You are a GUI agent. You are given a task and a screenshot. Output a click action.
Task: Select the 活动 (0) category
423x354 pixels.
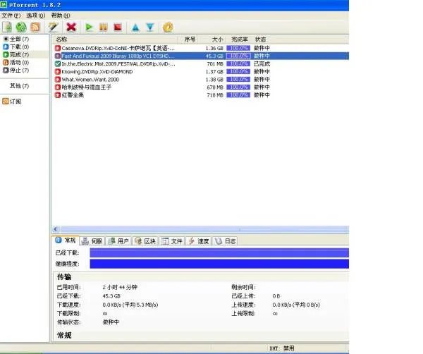(16, 63)
